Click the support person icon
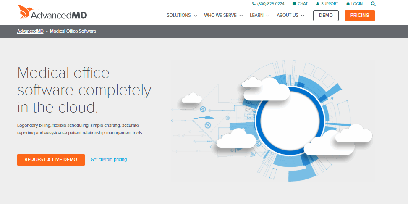 [318, 4]
